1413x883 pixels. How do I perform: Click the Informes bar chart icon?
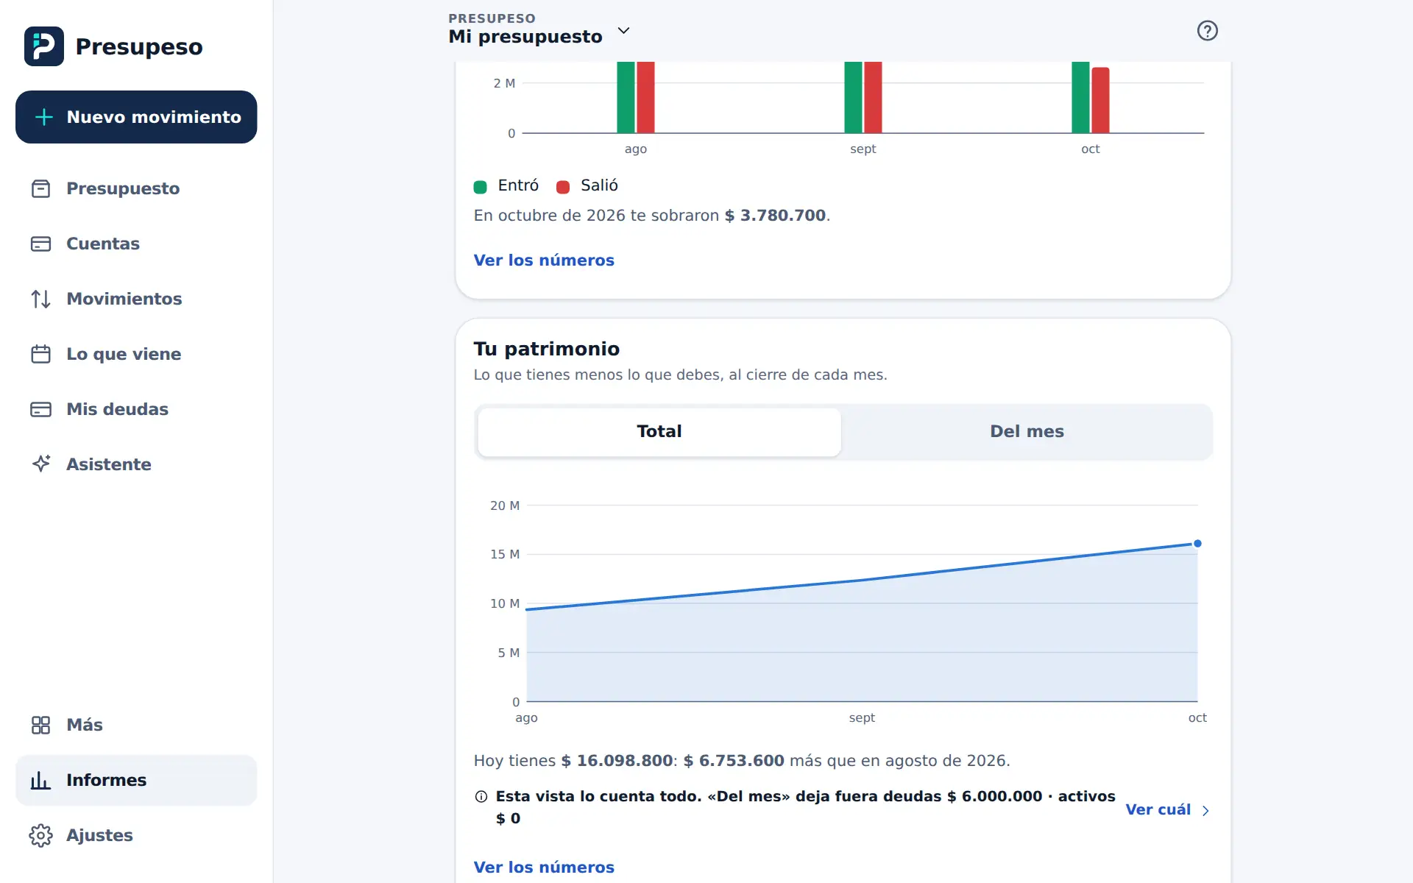[x=41, y=780]
